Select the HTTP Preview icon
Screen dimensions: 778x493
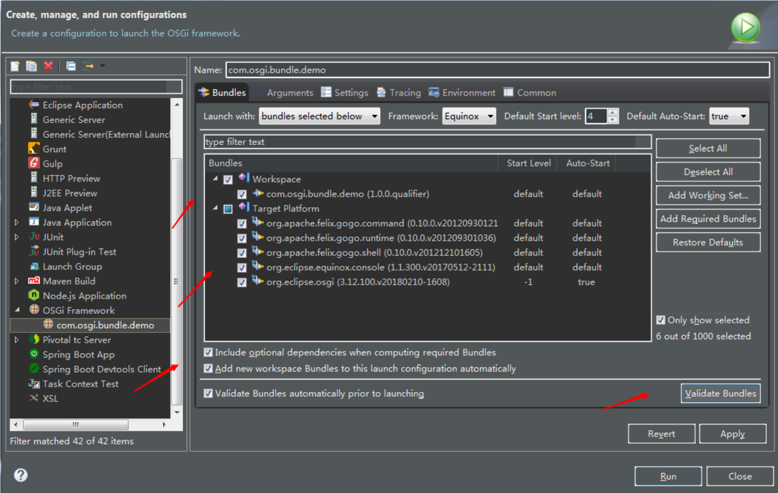point(34,178)
